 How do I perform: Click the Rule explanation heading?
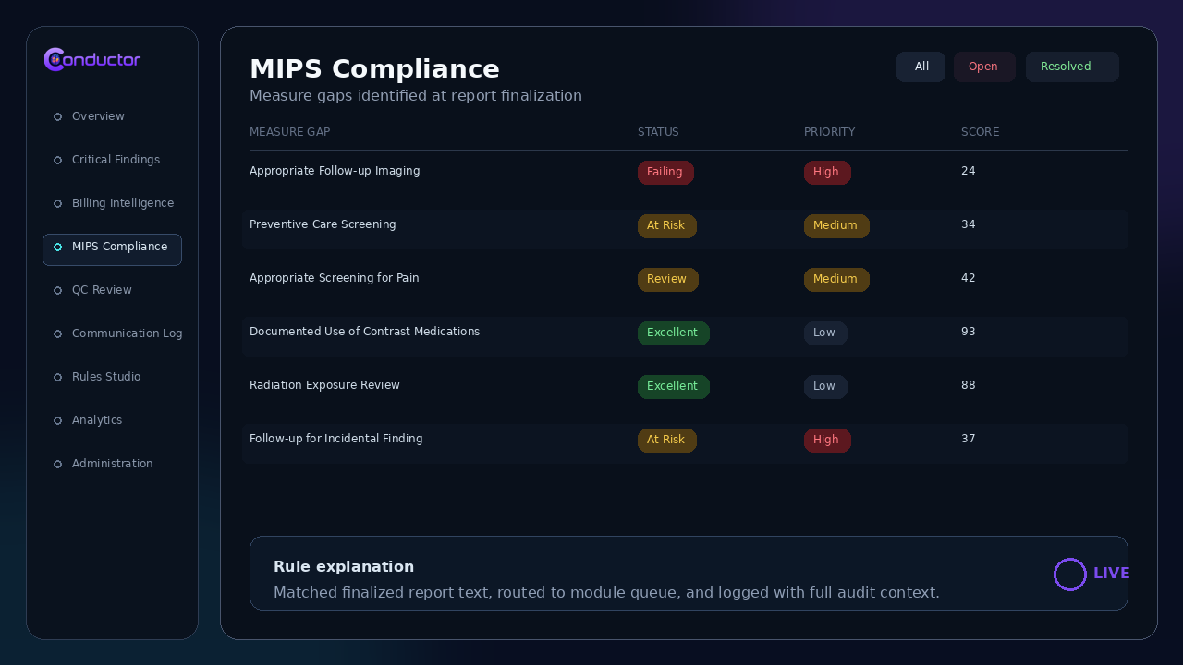click(344, 567)
